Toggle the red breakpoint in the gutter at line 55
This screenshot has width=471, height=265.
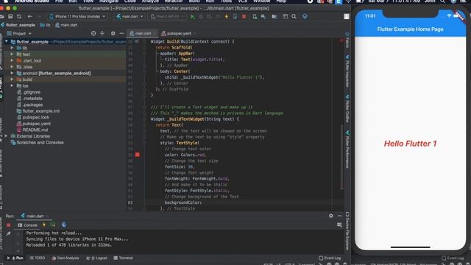[x=138, y=155]
